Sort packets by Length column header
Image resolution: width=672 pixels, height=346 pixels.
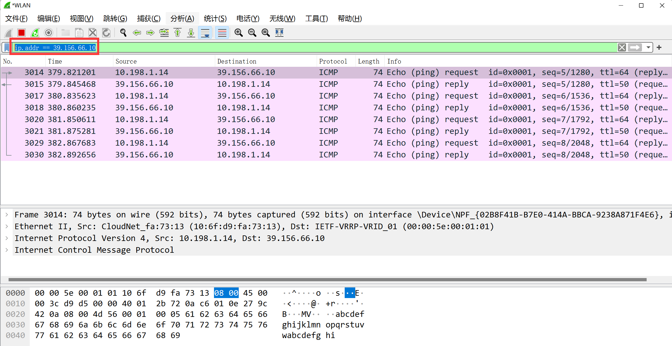370,61
